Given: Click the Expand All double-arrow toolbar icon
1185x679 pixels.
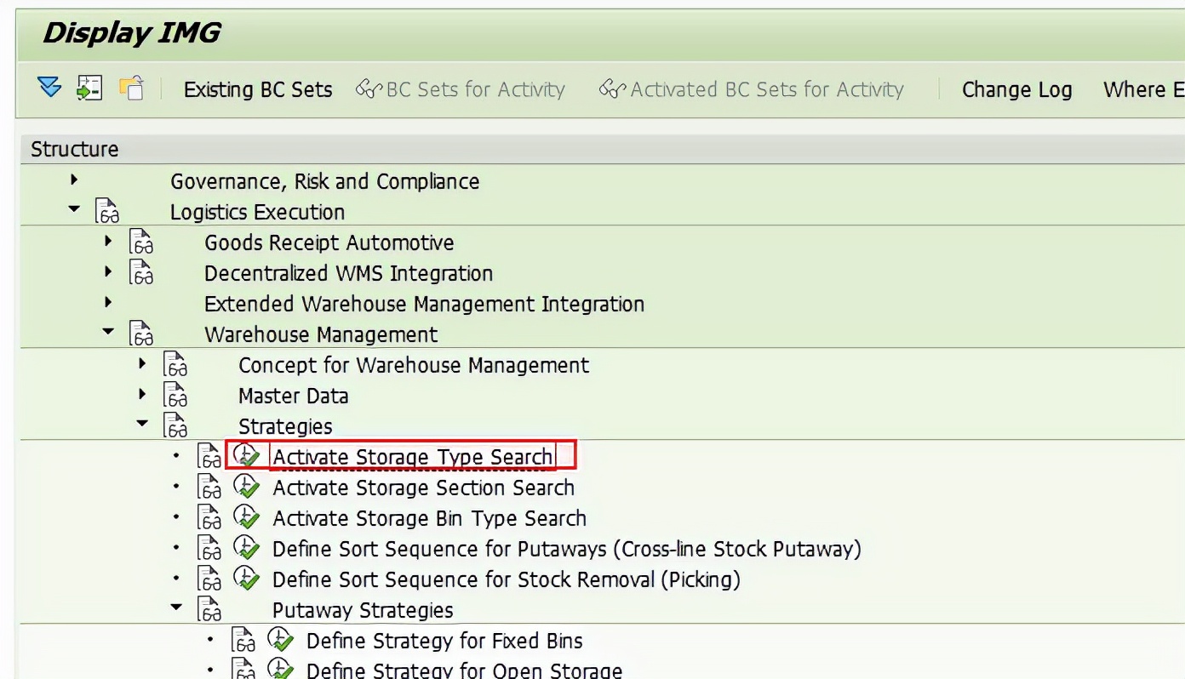Looking at the screenshot, I should [49, 88].
